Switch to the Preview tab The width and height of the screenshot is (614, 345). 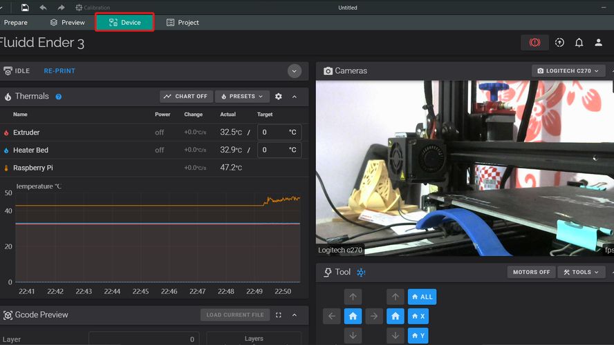tap(67, 22)
